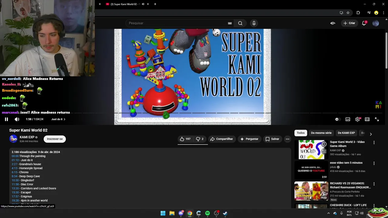The width and height of the screenshot is (388, 218).
Task: Open a new browser tab
Action: [155, 4]
